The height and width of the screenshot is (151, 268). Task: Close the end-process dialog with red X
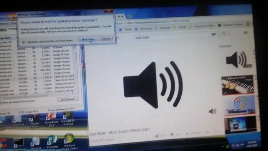point(108,11)
